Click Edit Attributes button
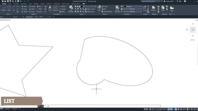The height and width of the screenshot is (111, 198). 107,12
